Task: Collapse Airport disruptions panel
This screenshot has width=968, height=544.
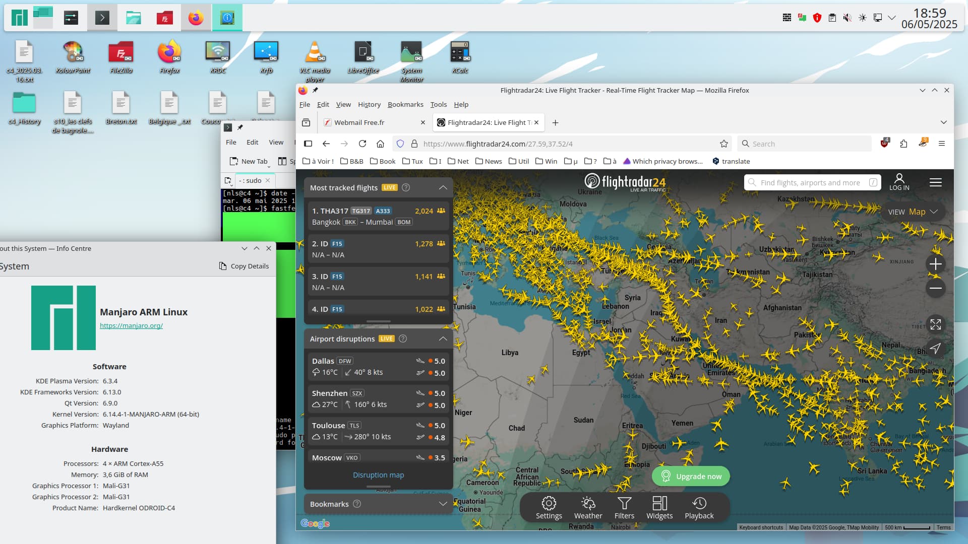Action: pos(443,338)
